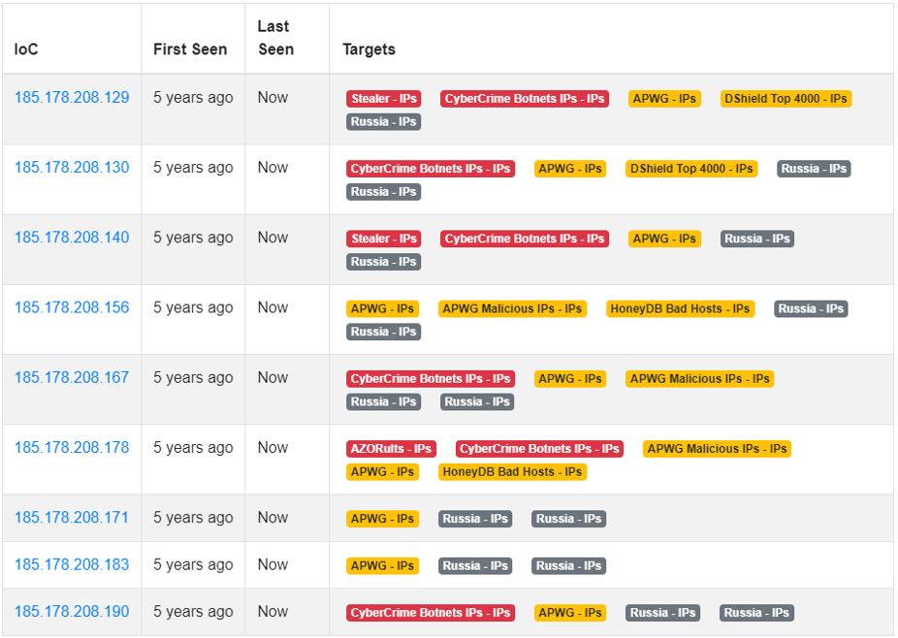898x638 pixels.
Task: Open the 185.178.208.178 IoC details link
Action: tap(72, 447)
